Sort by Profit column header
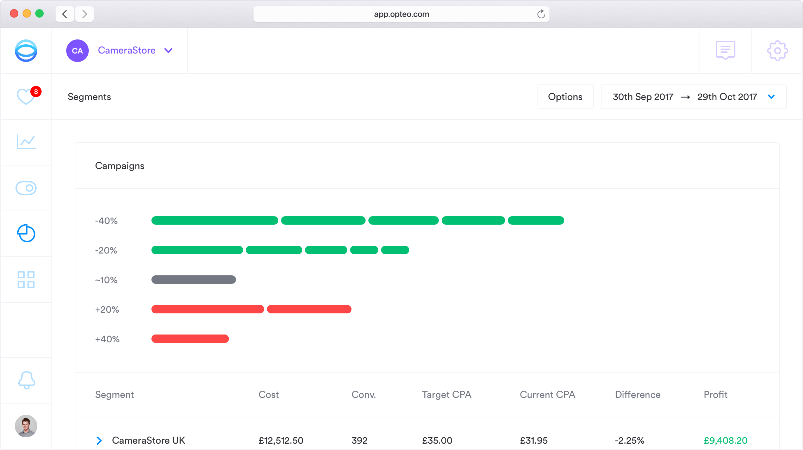Image resolution: width=803 pixels, height=450 pixels. pyautogui.click(x=715, y=395)
